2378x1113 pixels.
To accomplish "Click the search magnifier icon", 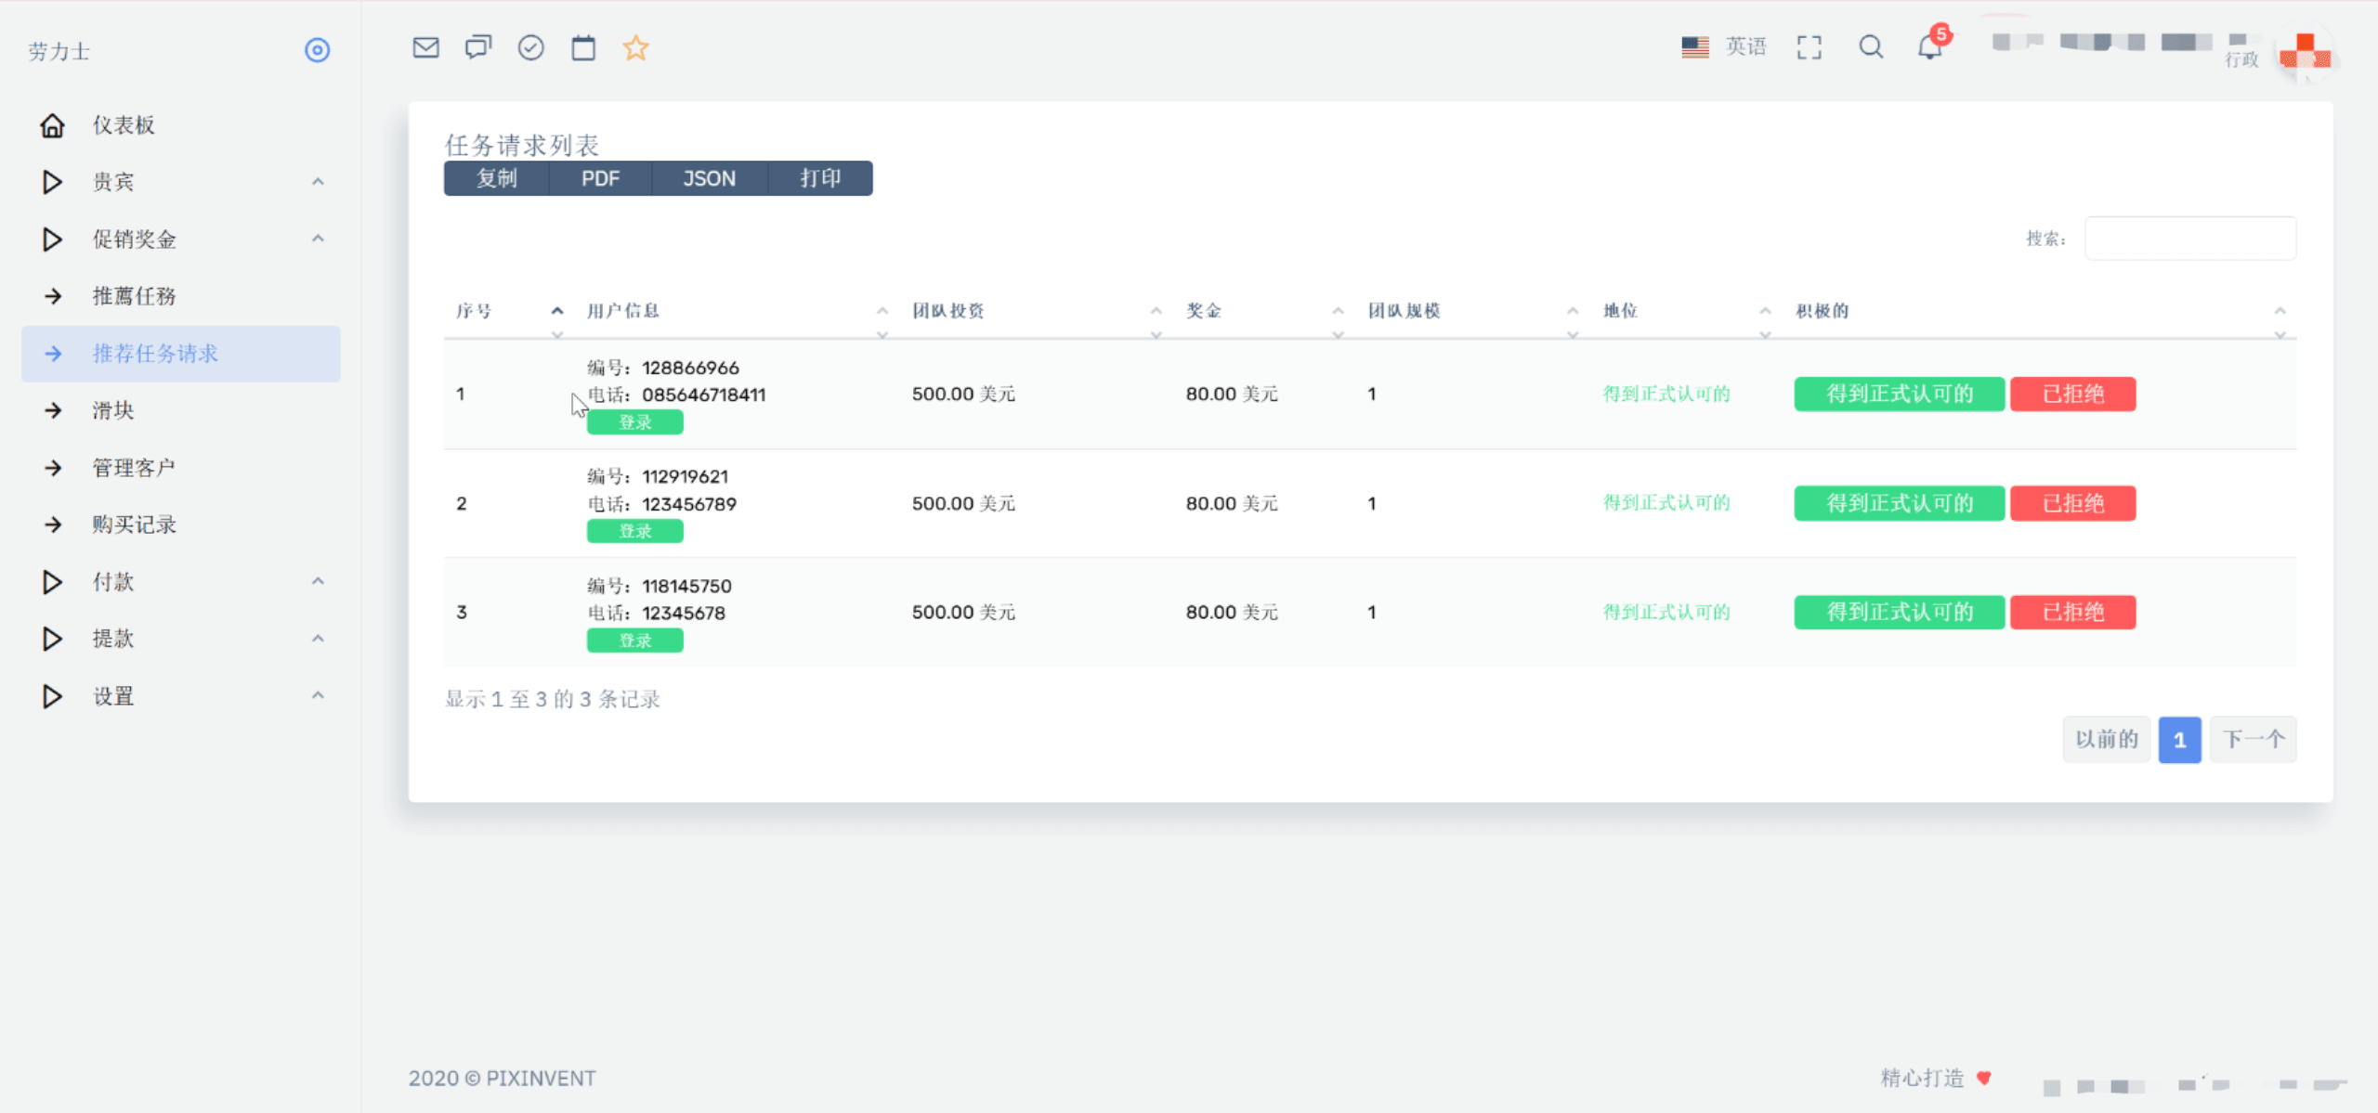I will pos(1871,47).
